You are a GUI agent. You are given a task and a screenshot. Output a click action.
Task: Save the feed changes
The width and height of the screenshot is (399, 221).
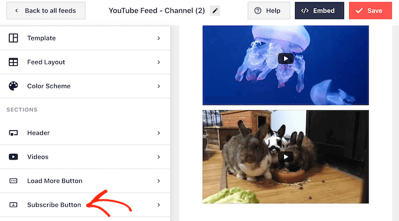point(370,11)
